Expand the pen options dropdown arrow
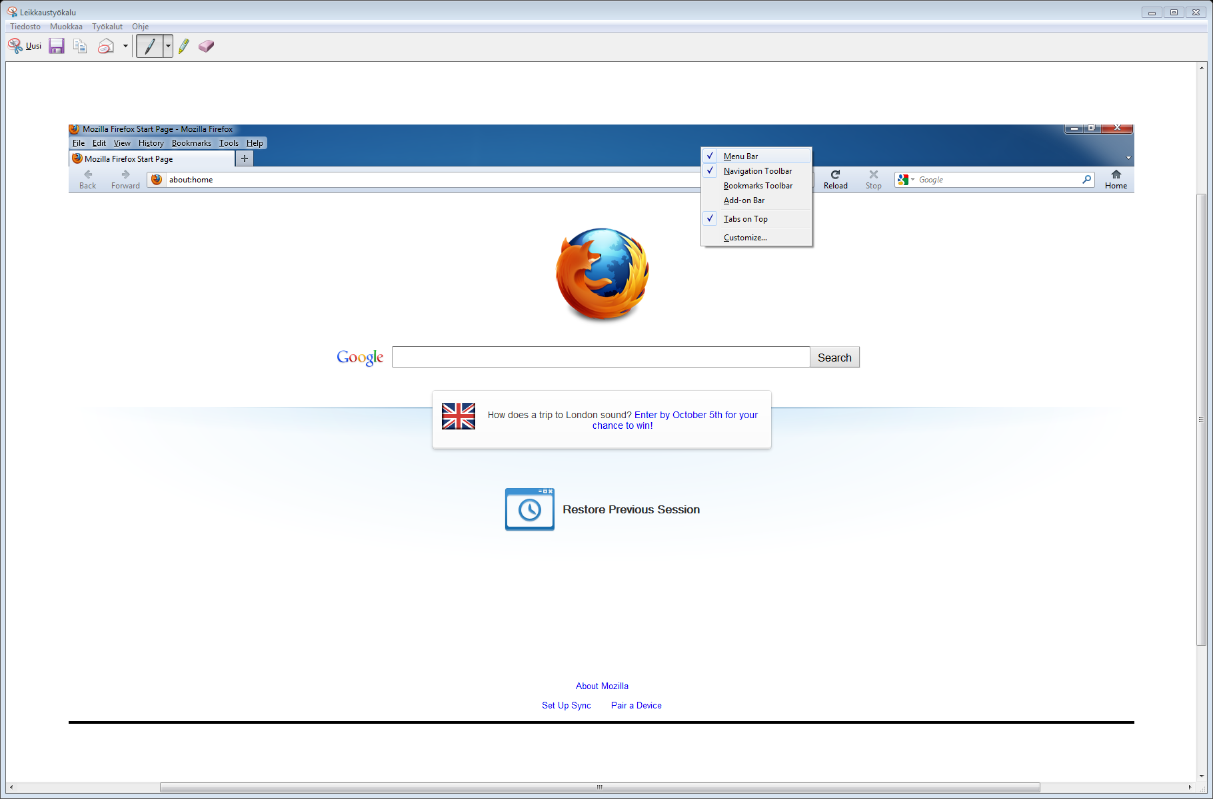This screenshot has height=799, width=1213. coord(168,46)
